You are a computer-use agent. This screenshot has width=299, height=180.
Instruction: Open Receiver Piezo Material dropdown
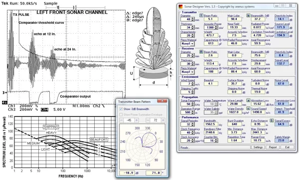tap(187, 72)
